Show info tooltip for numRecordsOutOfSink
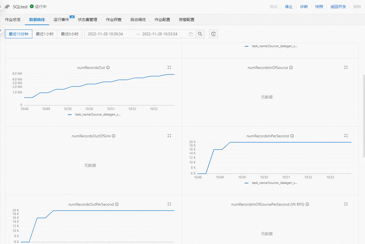The image size is (365, 244). (113, 136)
